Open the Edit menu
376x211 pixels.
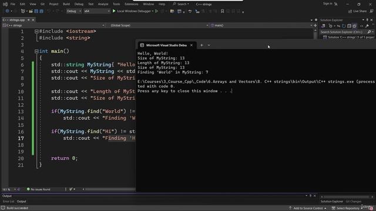pyautogui.click(x=22, y=4)
